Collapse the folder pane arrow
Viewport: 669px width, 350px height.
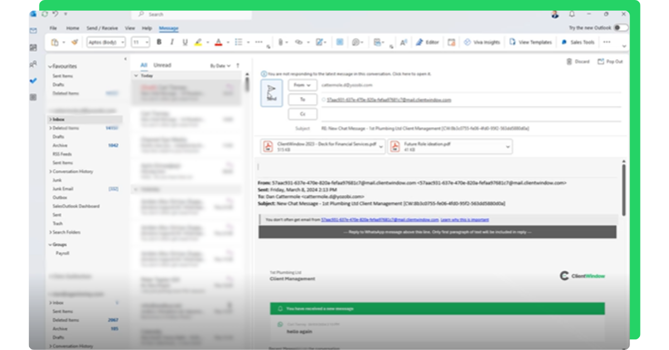(125, 59)
